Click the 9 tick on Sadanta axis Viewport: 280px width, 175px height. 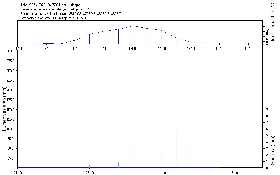click(x=267, y=109)
